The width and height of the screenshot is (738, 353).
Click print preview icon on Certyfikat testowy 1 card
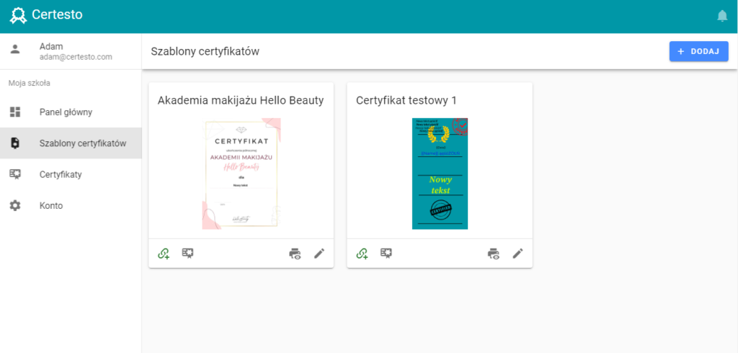[x=493, y=254]
